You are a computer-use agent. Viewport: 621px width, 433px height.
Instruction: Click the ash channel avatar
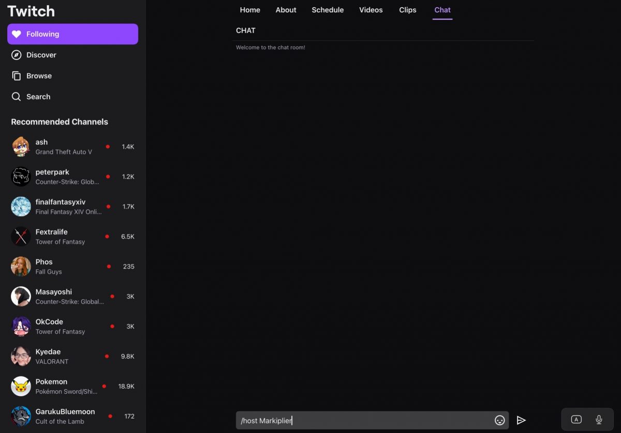pos(21,147)
